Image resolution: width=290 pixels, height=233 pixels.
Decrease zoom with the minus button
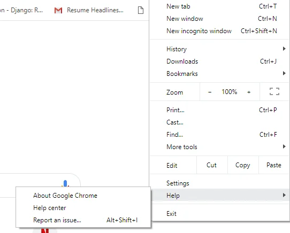(210, 92)
